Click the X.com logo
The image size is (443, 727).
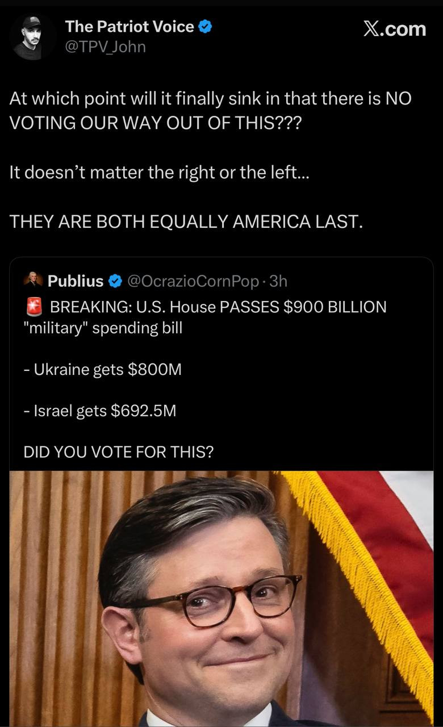(x=394, y=28)
